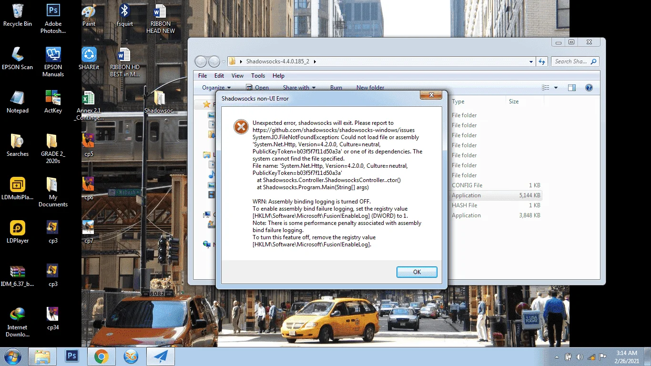
Task: Select the fsquirt Bluetooth desktop icon
Action: click(124, 15)
